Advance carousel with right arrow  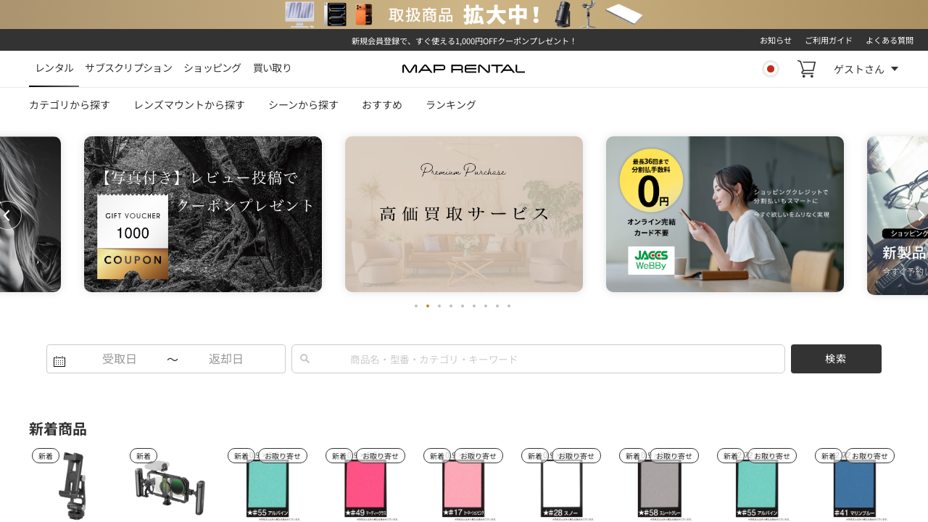tap(919, 215)
